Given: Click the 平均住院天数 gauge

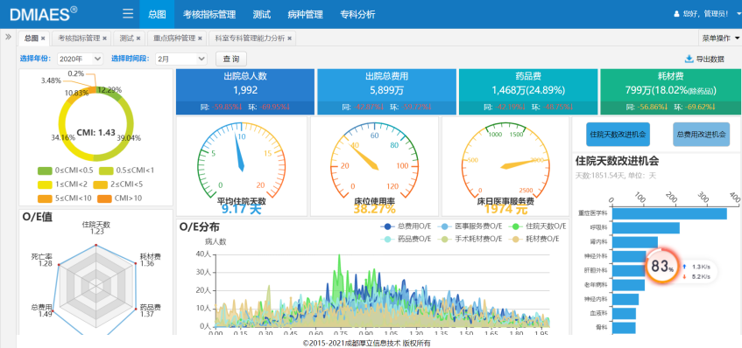Looking at the screenshot, I should pos(241,166).
